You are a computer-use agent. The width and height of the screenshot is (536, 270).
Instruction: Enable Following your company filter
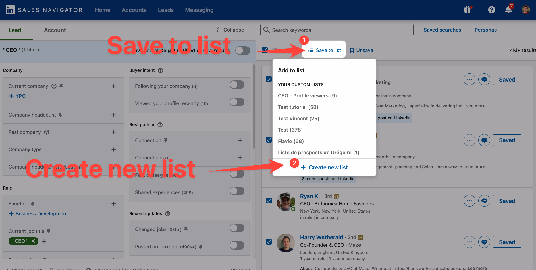[x=237, y=85]
